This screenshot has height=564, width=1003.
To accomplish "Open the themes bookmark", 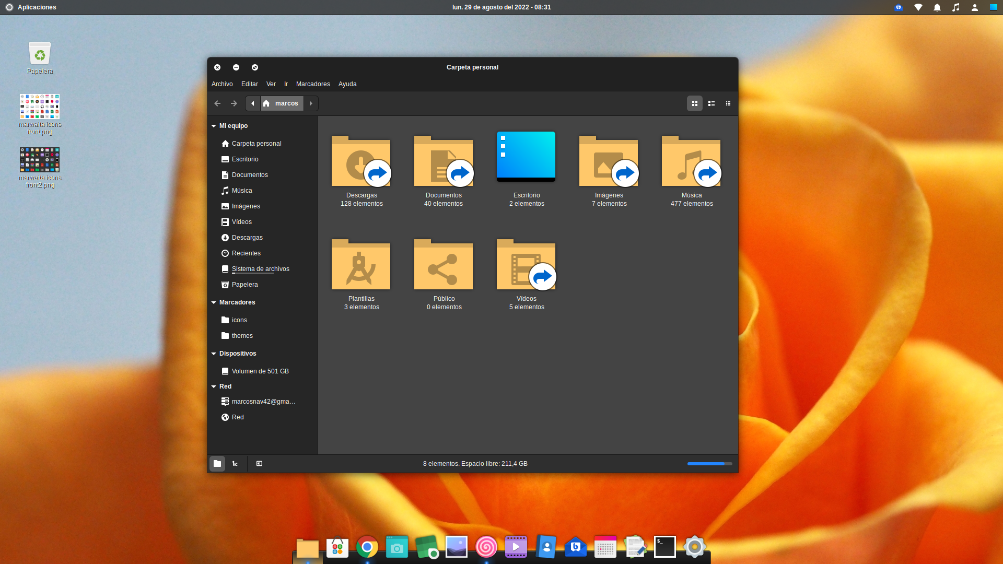I will tap(242, 335).
